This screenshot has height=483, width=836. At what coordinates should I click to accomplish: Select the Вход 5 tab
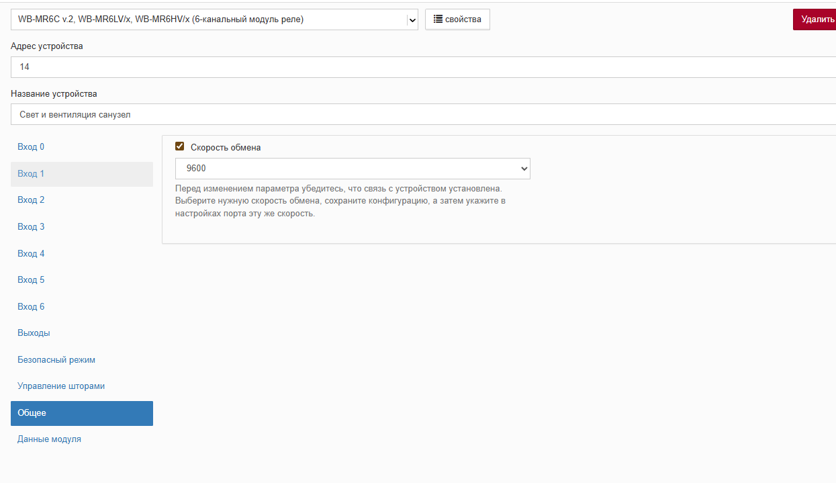(31, 280)
